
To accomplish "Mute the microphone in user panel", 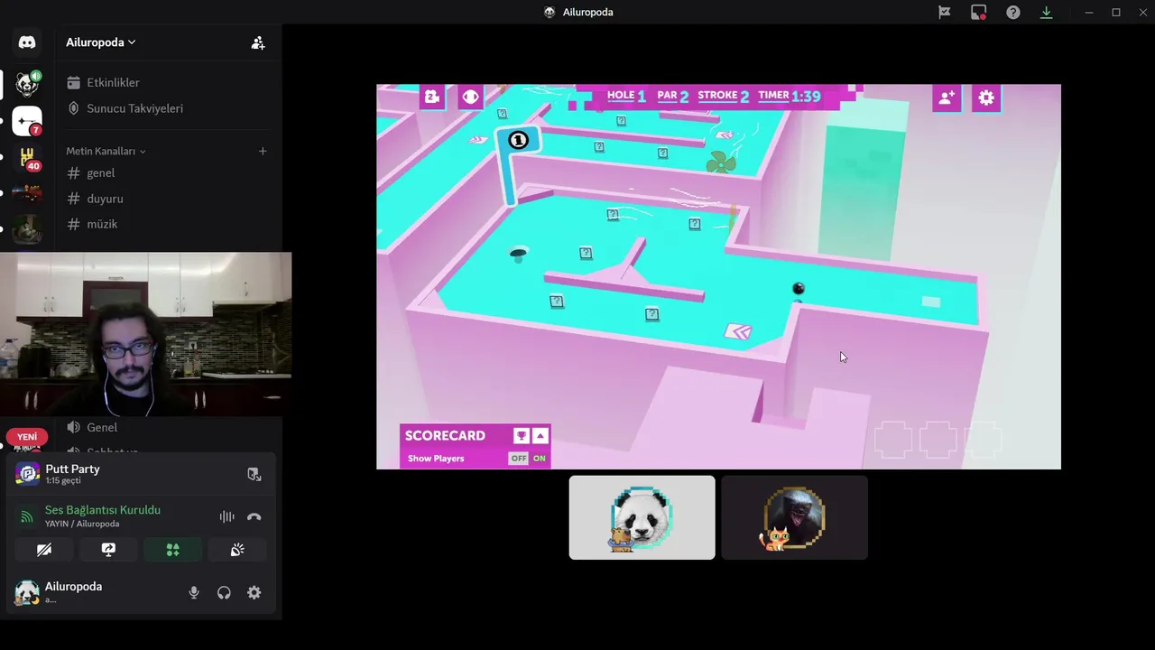I will pyautogui.click(x=193, y=592).
